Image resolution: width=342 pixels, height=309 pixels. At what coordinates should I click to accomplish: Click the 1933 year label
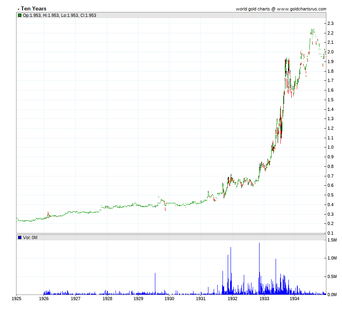(x=264, y=299)
